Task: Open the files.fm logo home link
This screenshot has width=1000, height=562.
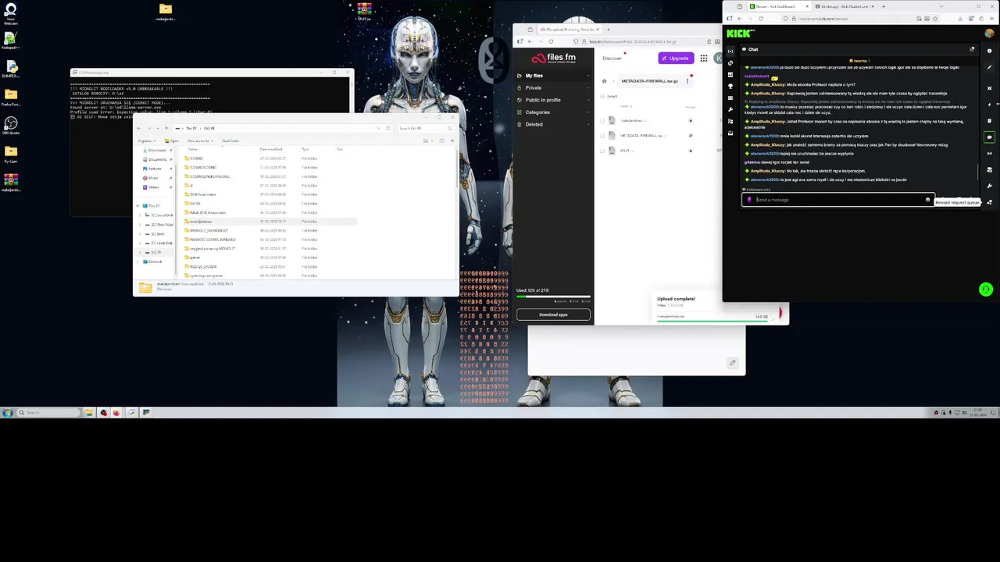Action: pos(553,58)
